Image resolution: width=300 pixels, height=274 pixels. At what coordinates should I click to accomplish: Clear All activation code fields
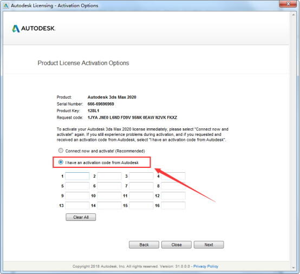click(x=81, y=217)
